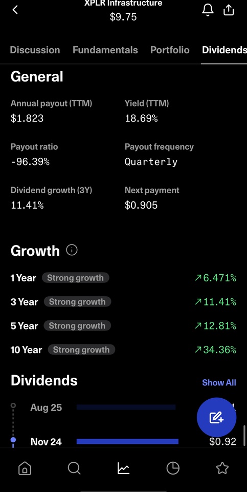The width and height of the screenshot is (247, 492).
Task: Tap the share icon
Action: (x=229, y=10)
